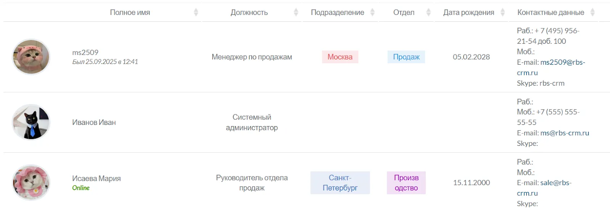Open ms2509 user avatar photo
This screenshot has width=610, height=211.
(31, 57)
